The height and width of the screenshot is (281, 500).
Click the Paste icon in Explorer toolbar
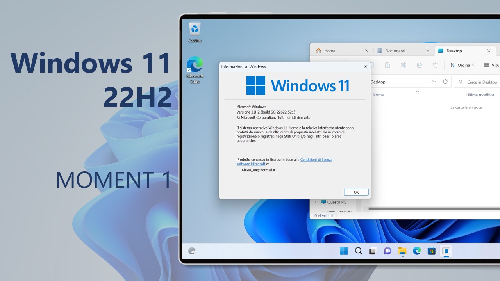387,65
